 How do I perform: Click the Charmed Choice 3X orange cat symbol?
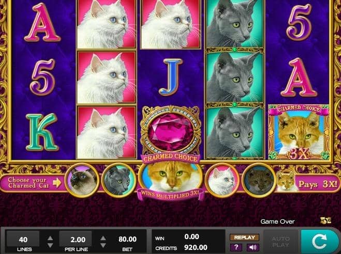[x=299, y=132]
